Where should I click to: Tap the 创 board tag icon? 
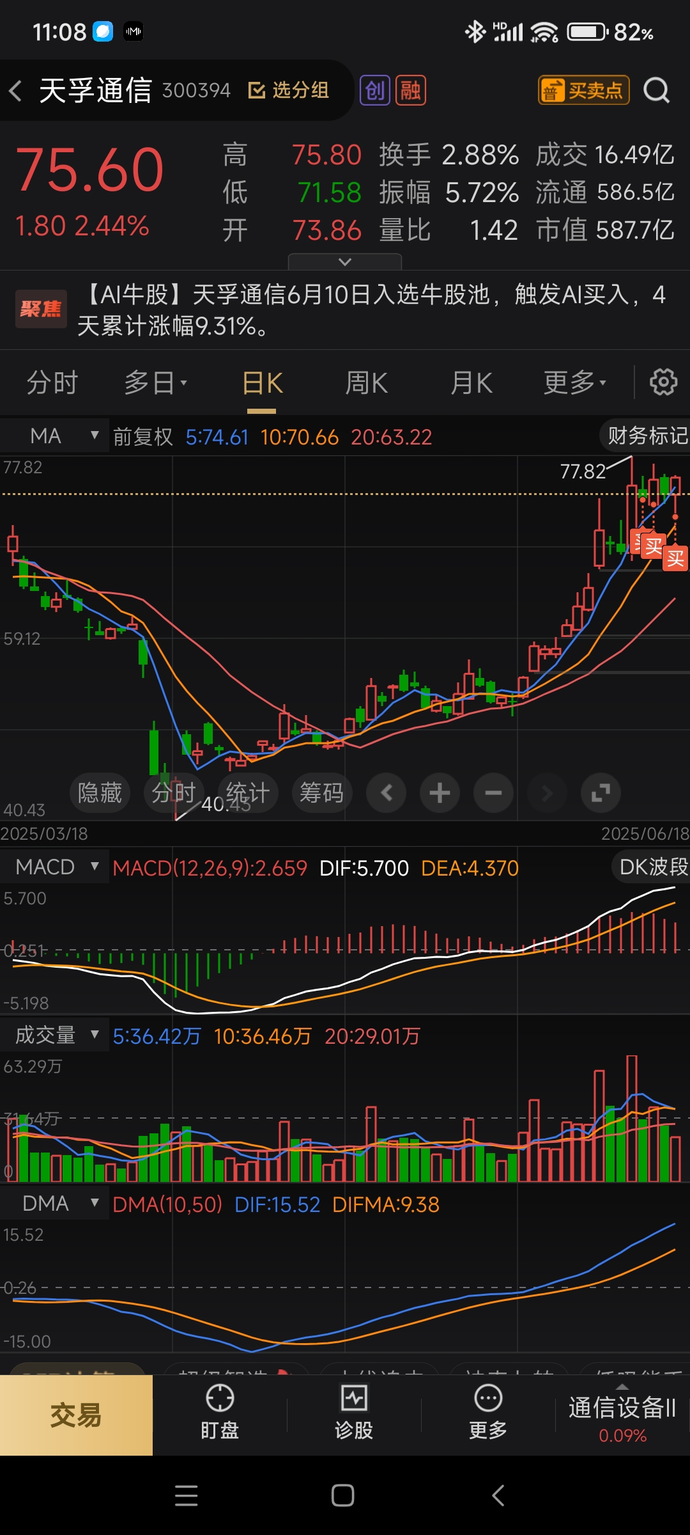pos(375,90)
